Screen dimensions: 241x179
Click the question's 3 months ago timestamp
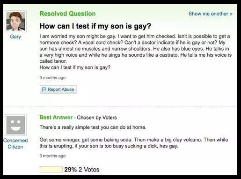click(52, 78)
